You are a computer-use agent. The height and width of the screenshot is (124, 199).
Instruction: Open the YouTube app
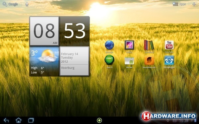tap(169, 45)
